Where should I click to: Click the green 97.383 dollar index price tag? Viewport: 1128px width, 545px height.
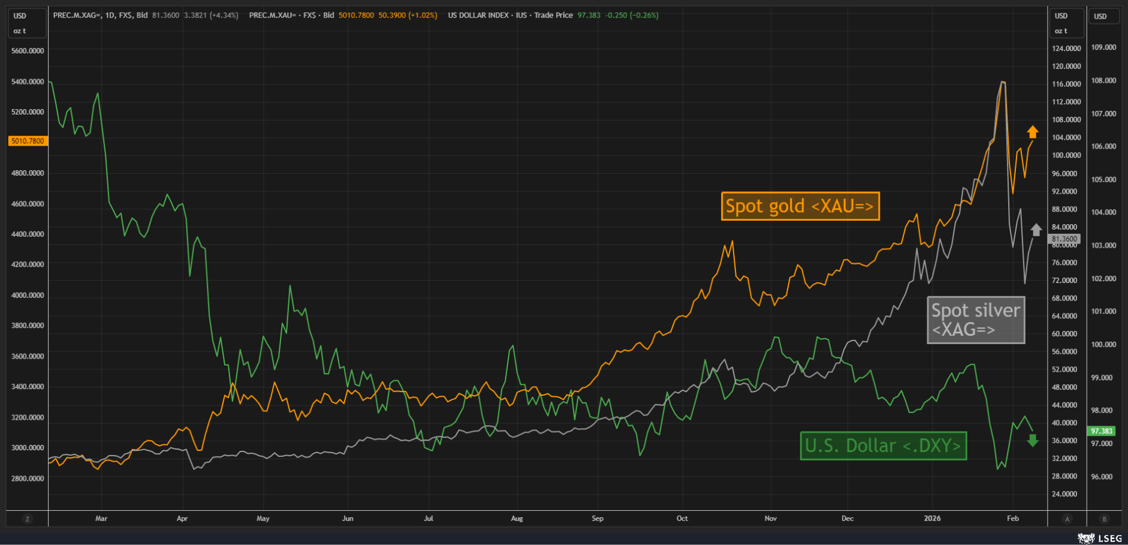(x=1101, y=431)
